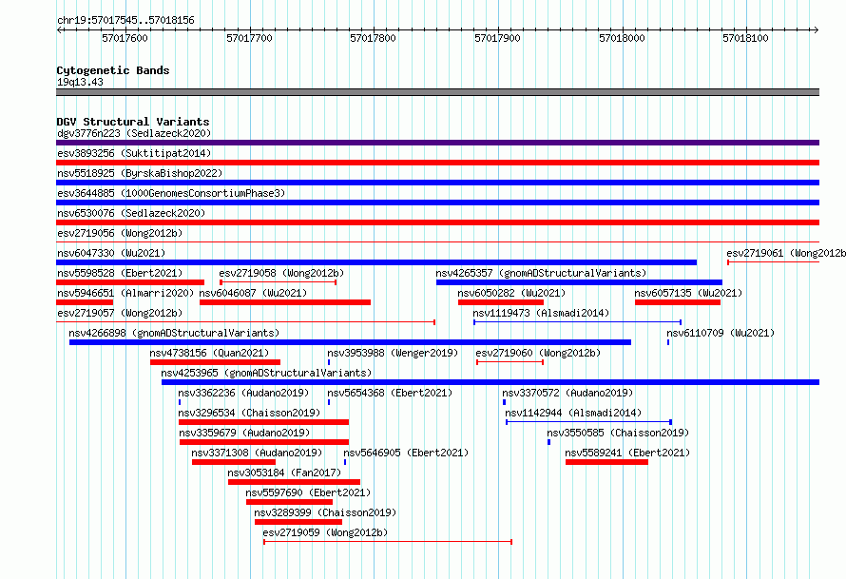The width and height of the screenshot is (846, 579).
Task: Click nsv4738156 (Quan2021) label
Action: pyautogui.click(x=209, y=353)
